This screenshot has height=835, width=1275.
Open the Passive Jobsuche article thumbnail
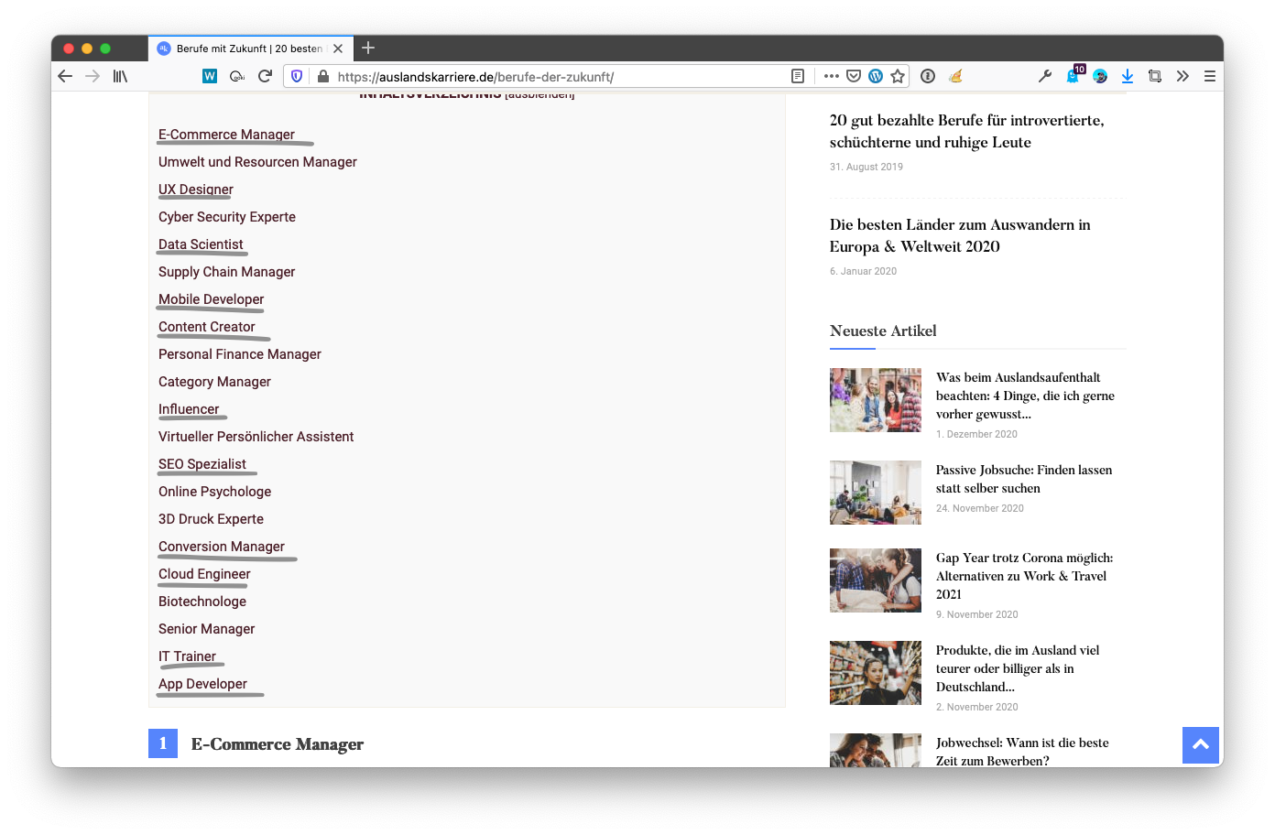pos(875,493)
